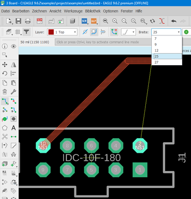Image resolution: width=191 pixels, height=199 pixels.
Task: Open the wire bend style dropdown
Action: coord(128,32)
